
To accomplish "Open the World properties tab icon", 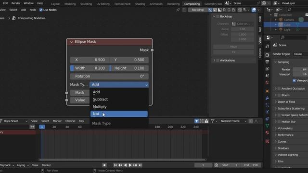I will 268,82.
